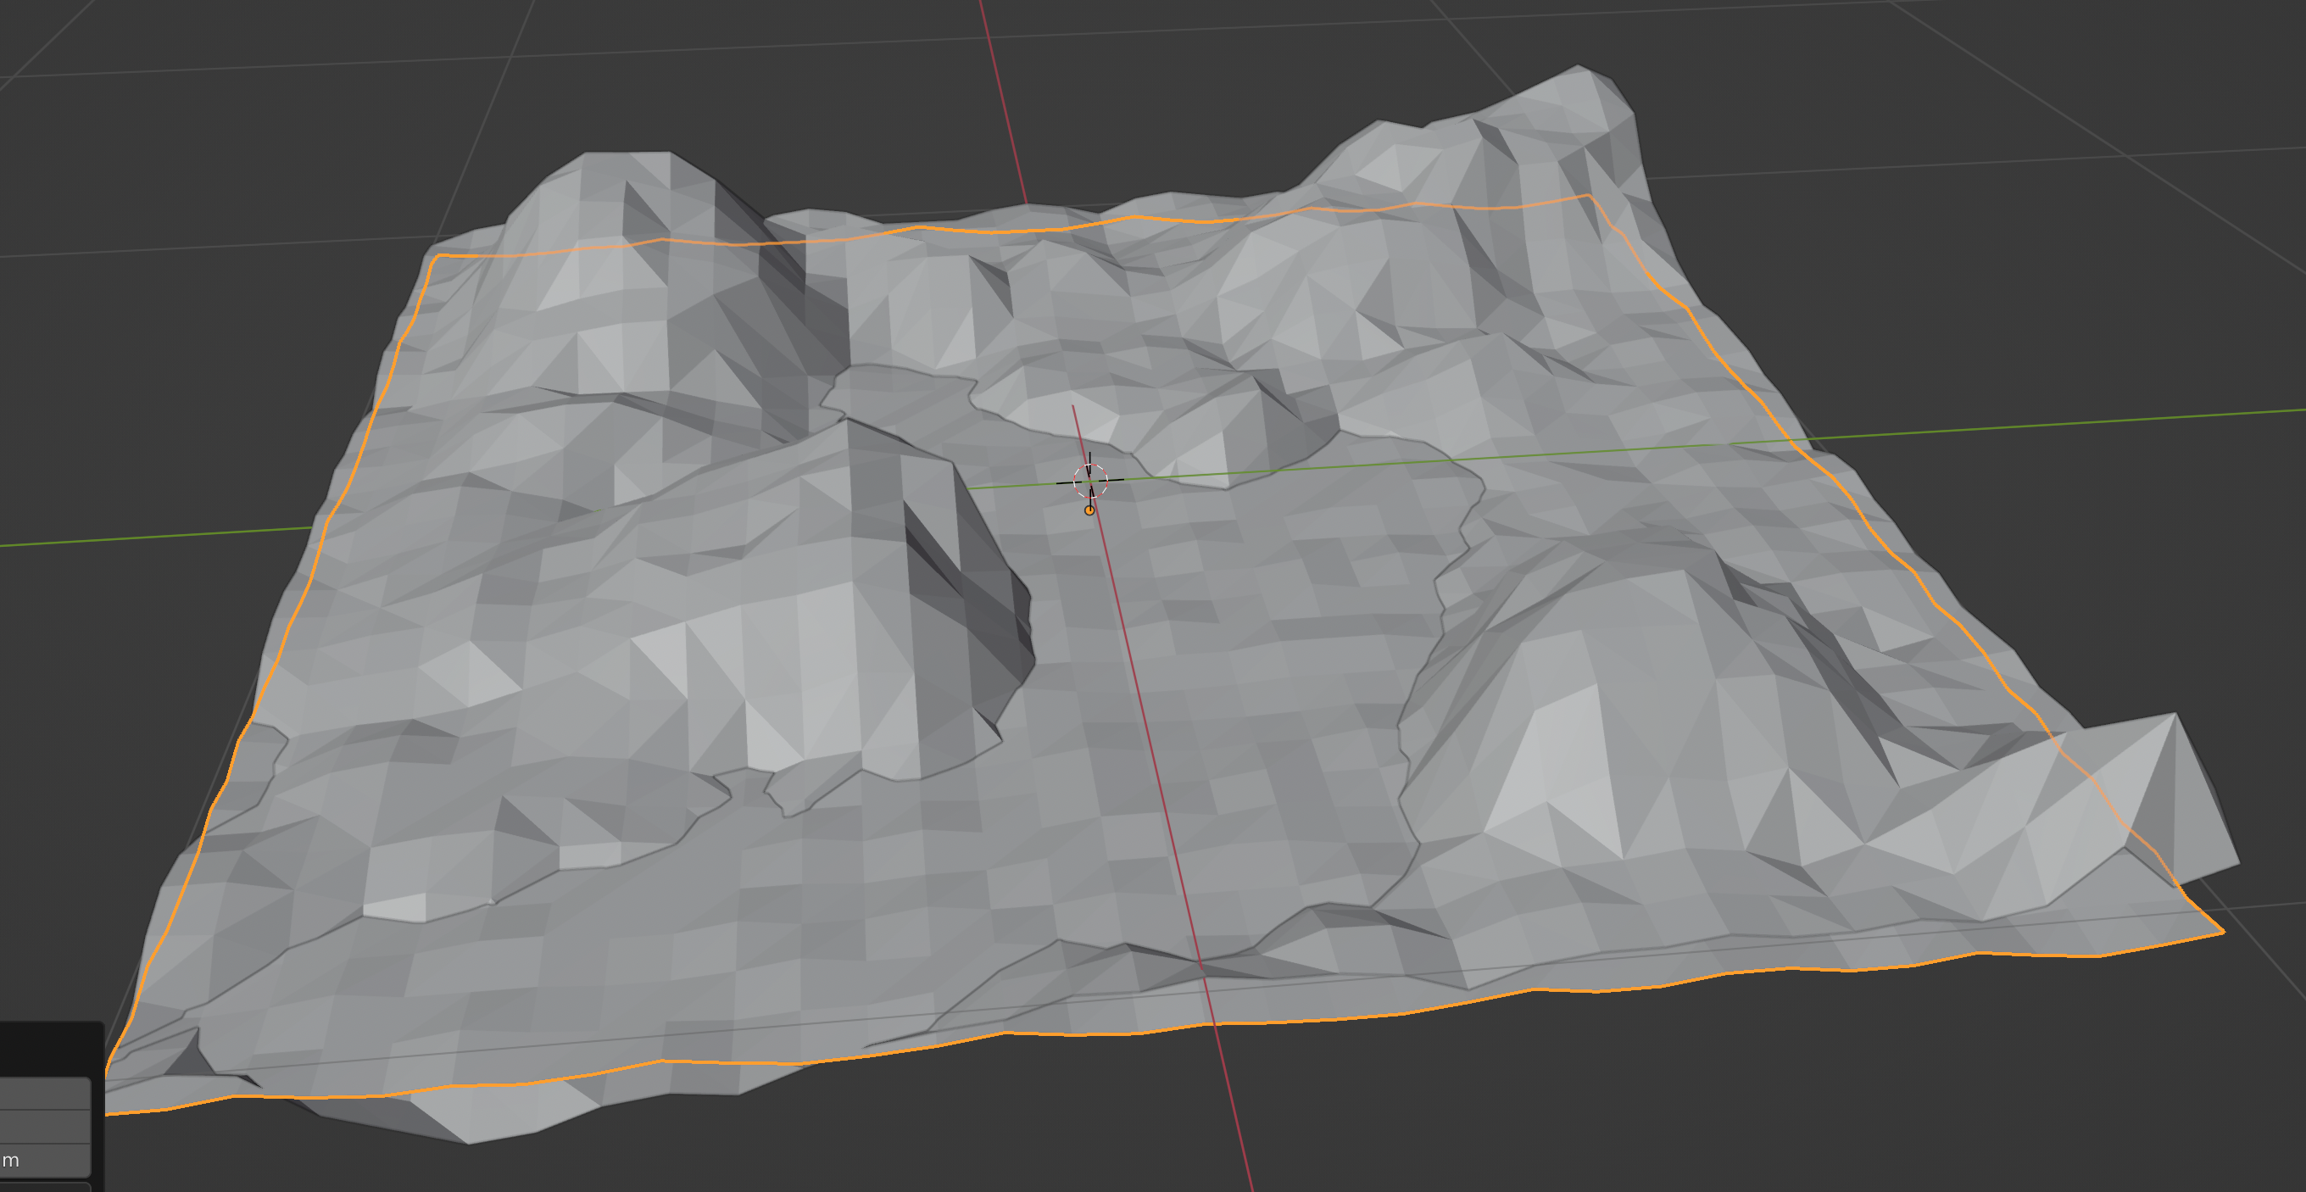Click the orange object origin dot
This screenshot has width=2306, height=1192.
coord(1089,510)
